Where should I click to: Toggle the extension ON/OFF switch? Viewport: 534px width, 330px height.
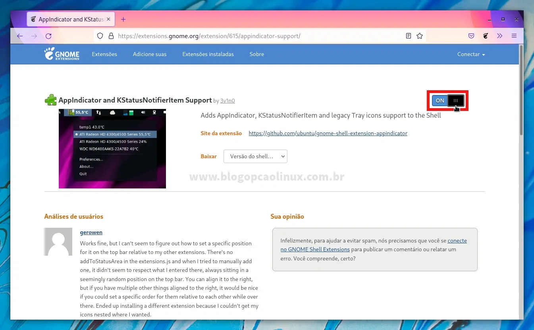[x=448, y=101]
